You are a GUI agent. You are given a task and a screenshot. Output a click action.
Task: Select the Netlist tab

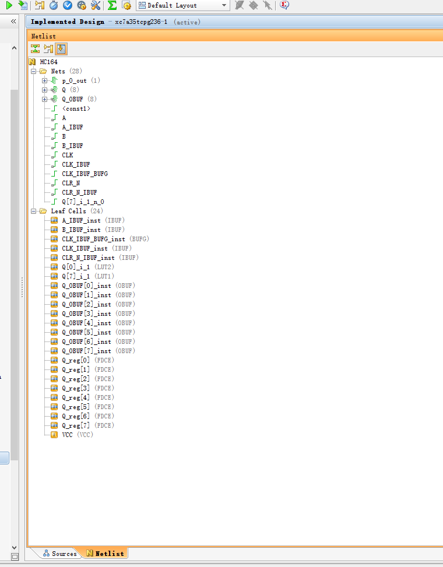[x=106, y=553]
